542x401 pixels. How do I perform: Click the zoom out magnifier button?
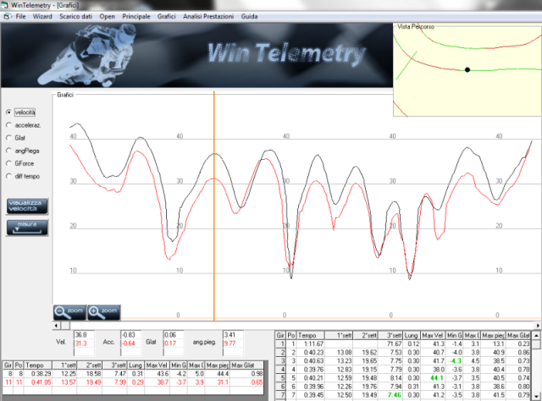69,312
